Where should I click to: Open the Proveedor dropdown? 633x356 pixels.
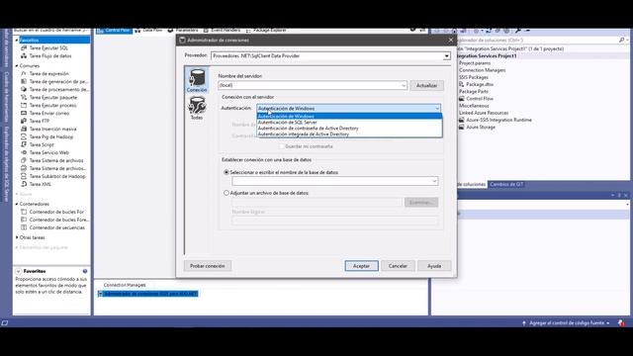click(446, 56)
